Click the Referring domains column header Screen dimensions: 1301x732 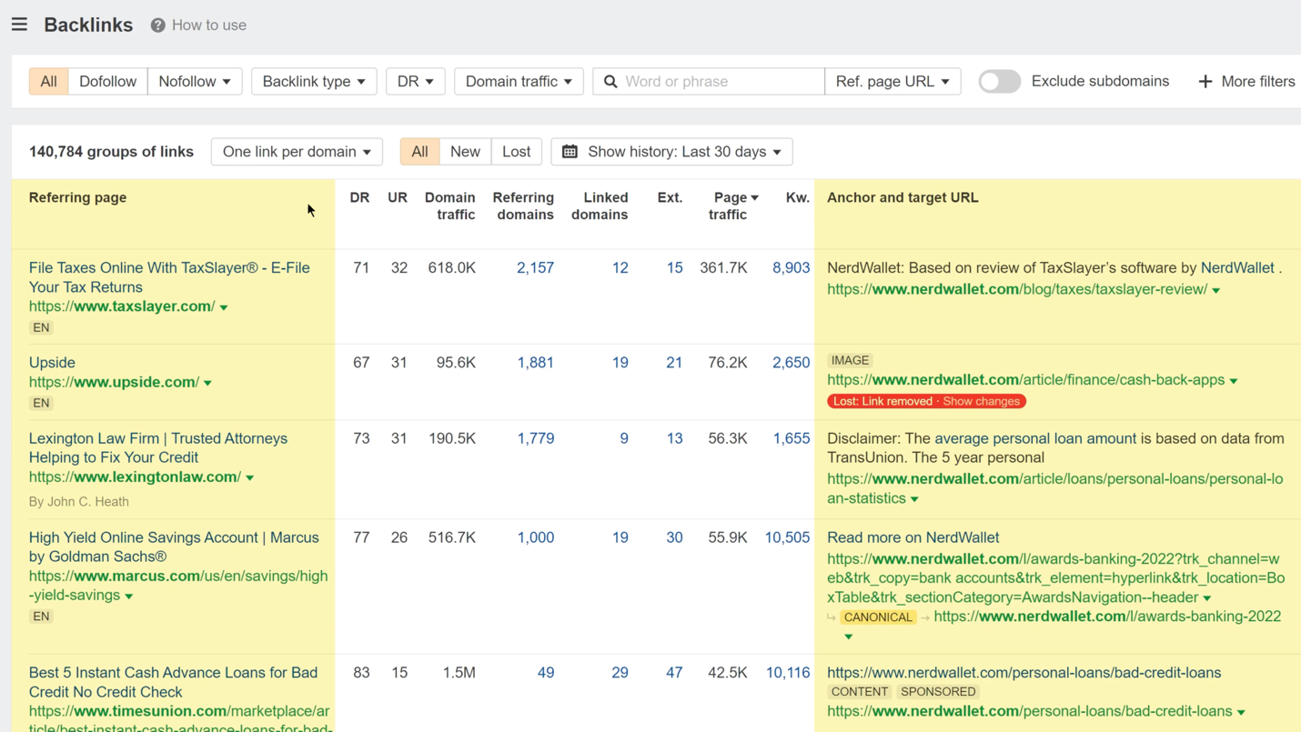tap(523, 206)
